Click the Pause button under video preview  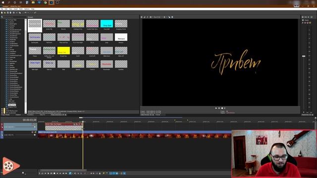coord(219,108)
